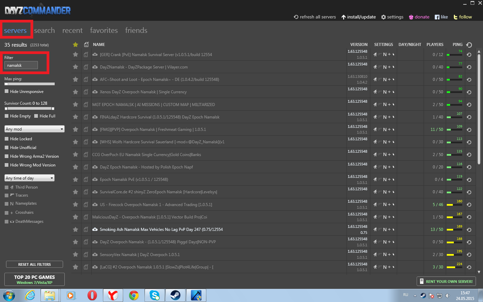483x302 pixels.
Task: Enable Hide Unresponsive checkbox
Action: (x=6, y=91)
